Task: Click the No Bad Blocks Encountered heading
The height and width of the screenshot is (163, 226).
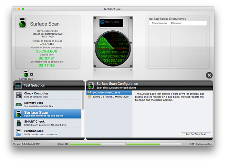Action: (168, 19)
